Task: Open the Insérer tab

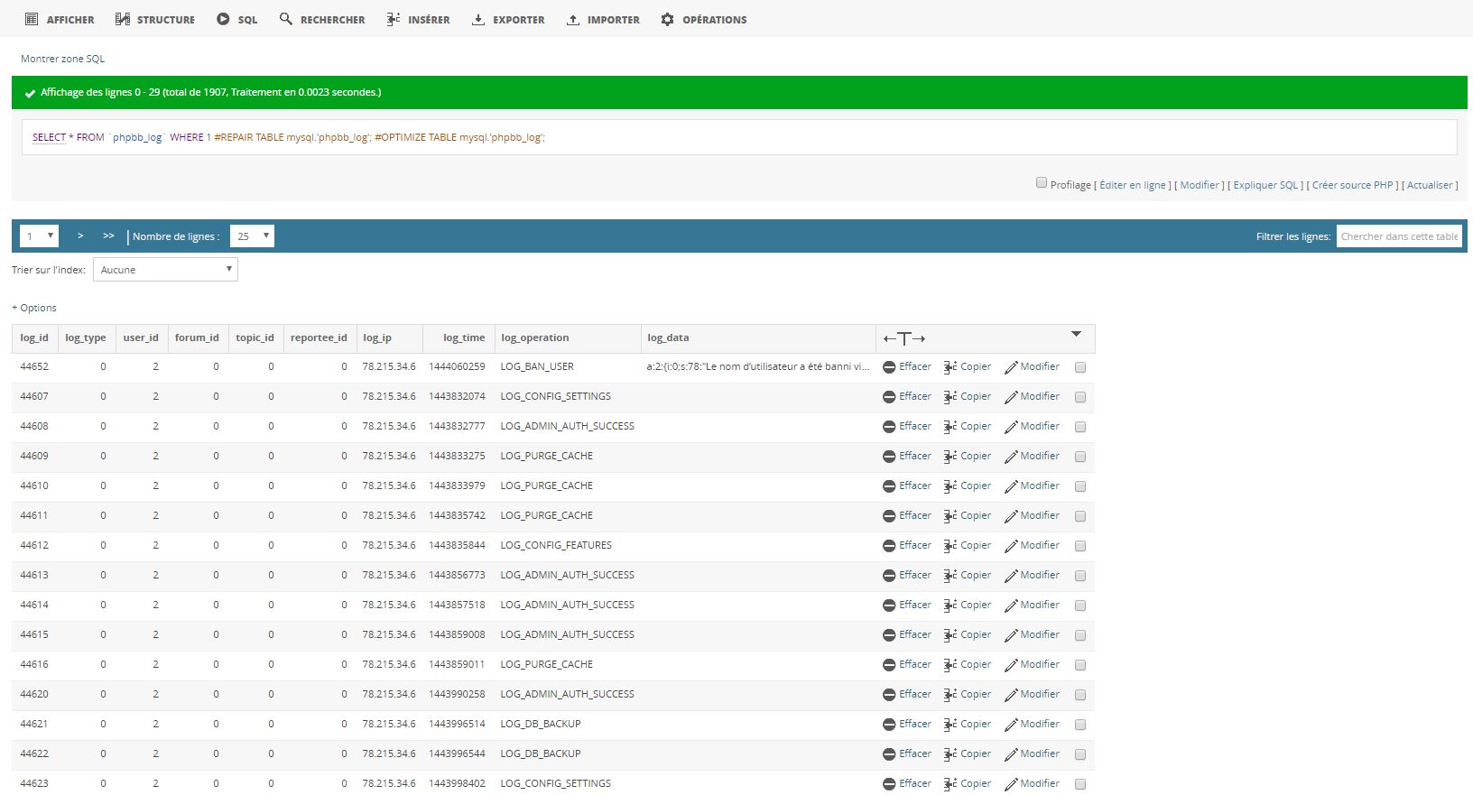Action: tap(418, 19)
